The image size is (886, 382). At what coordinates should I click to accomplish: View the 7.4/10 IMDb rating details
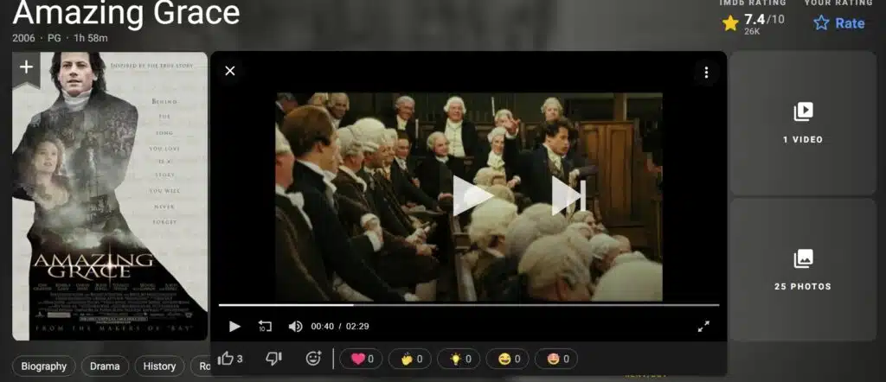click(x=754, y=23)
